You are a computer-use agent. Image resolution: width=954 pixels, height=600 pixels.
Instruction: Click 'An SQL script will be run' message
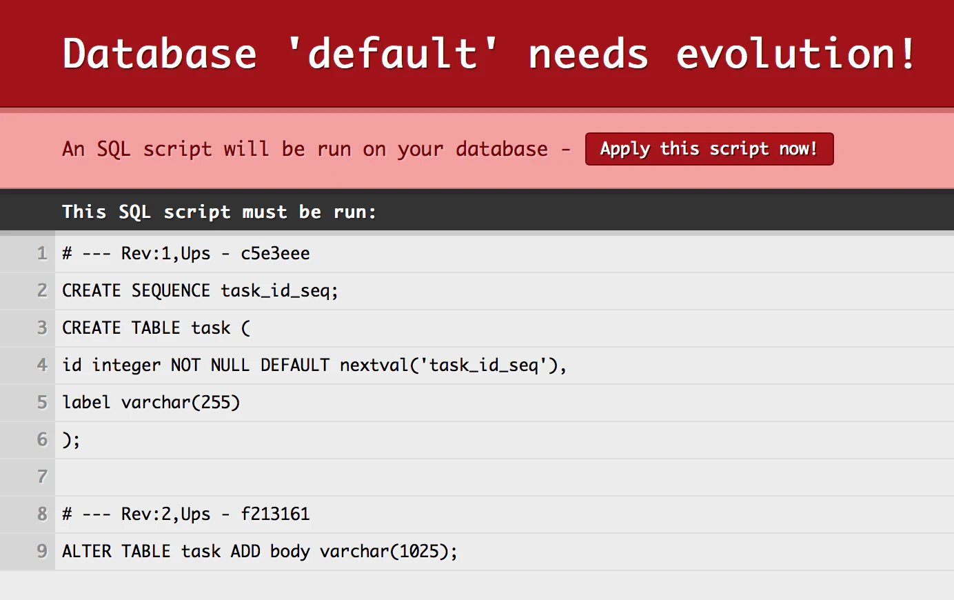(x=316, y=149)
